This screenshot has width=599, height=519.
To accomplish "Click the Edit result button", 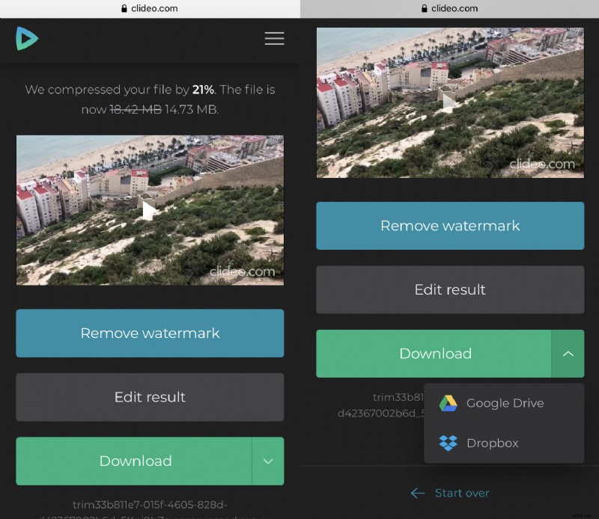I will coord(150,397).
